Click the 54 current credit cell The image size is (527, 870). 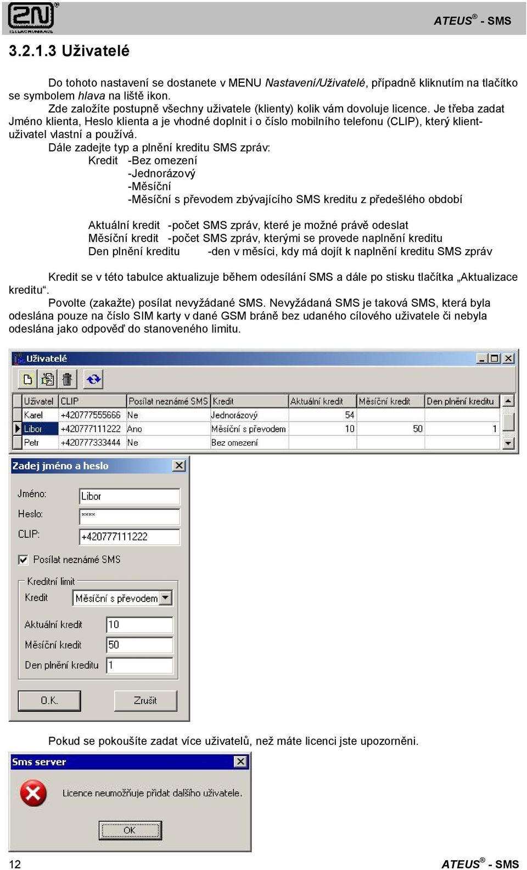pyautogui.click(x=323, y=416)
